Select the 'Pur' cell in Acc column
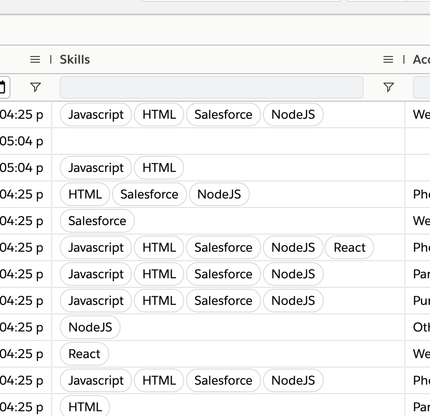 tap(421, 301)
